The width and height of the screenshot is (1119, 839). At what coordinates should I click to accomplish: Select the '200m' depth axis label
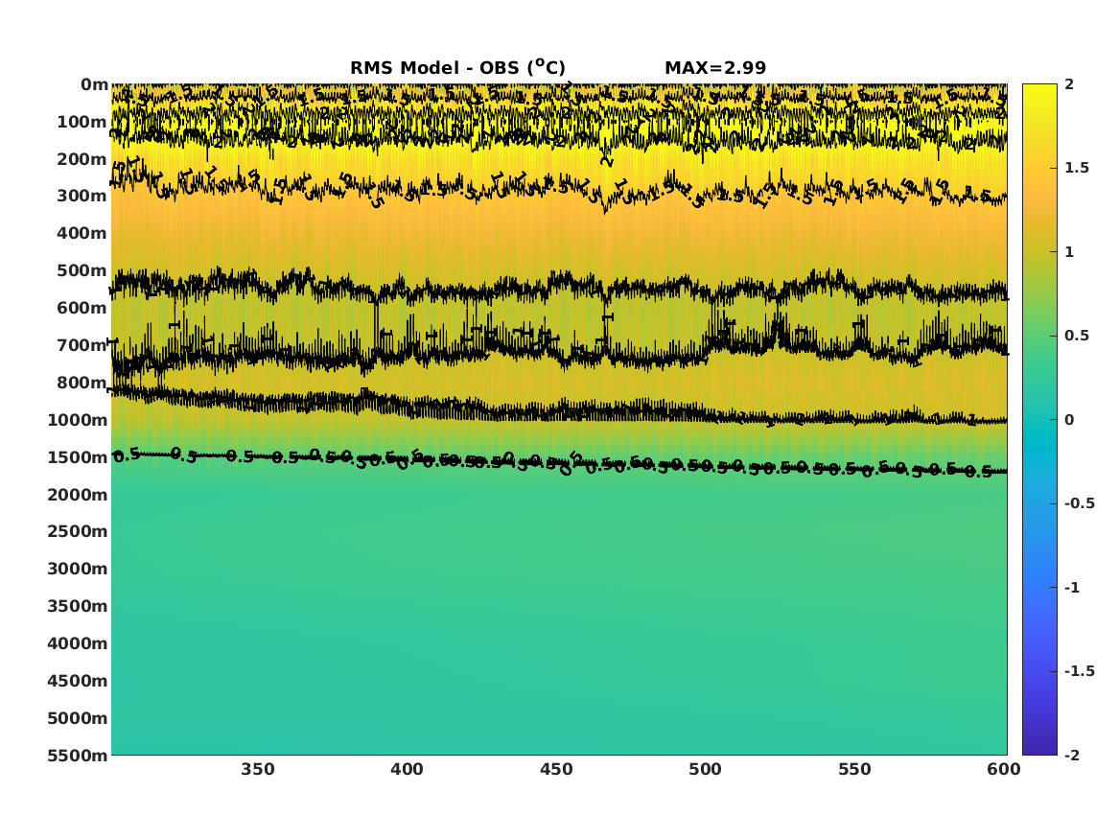tap(82, 159)
